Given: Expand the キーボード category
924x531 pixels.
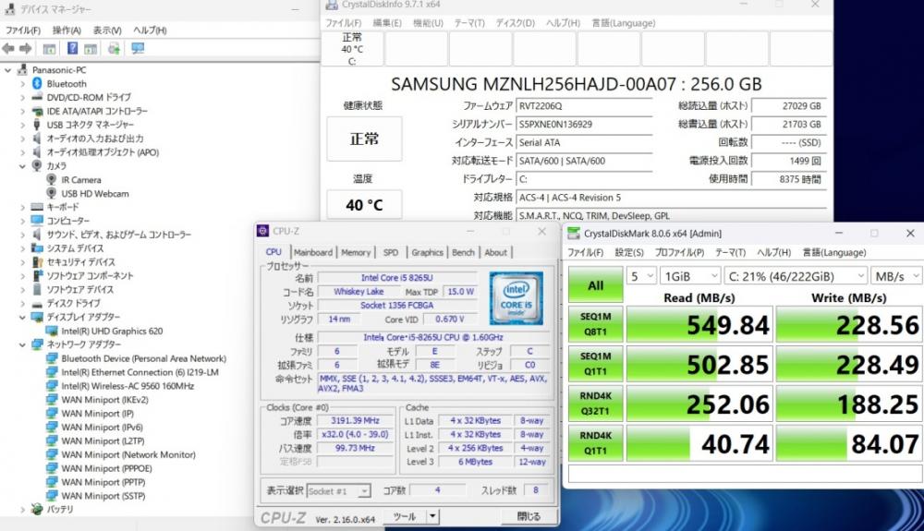Looking at the screenshot, I should point(22,207).
